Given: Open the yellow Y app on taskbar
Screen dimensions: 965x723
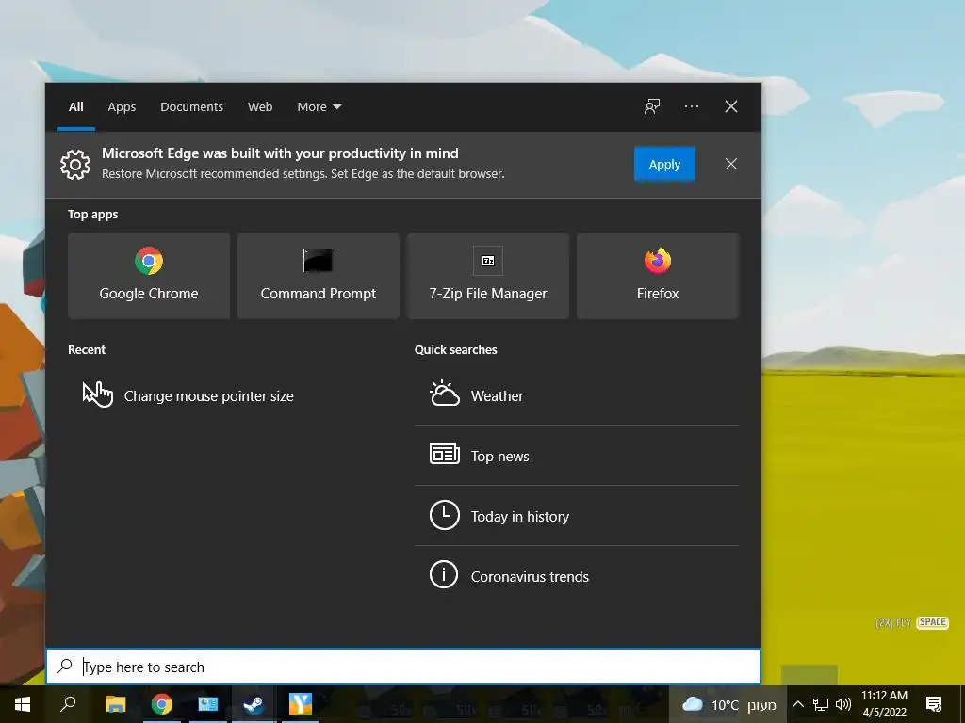Looking at the screenshot, I should click(x=301, y=704).
